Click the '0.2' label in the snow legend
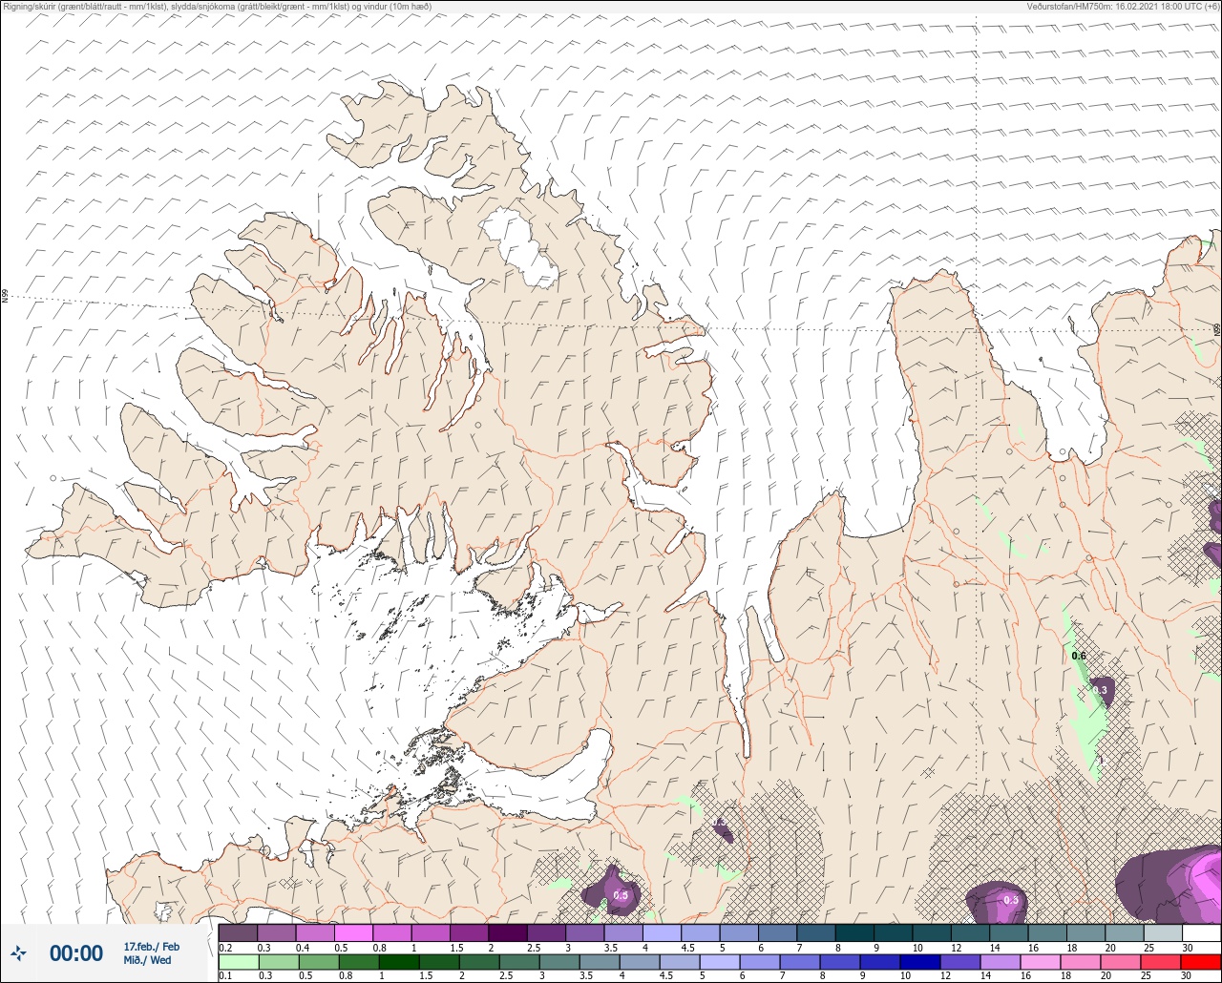This screenshot has width=1222, height=983. pyautogui.click(x=225, y=948)
